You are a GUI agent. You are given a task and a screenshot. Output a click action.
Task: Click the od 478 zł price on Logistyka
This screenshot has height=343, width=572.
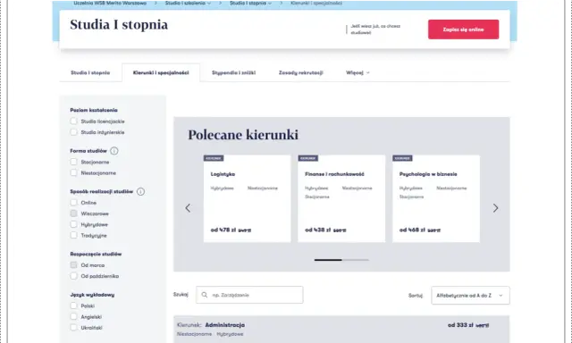[223, 230]
